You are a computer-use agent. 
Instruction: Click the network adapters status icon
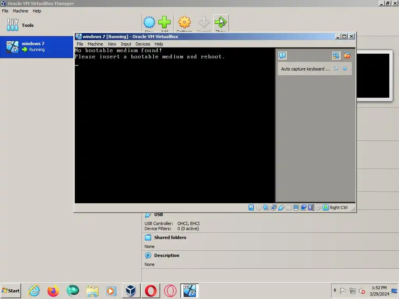pyautogui.click(x=274, y=208)
